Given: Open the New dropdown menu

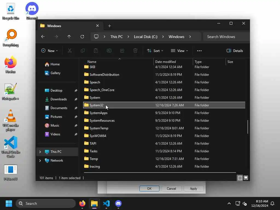Looking at the screenshot, I should click(x=49, y=51).
